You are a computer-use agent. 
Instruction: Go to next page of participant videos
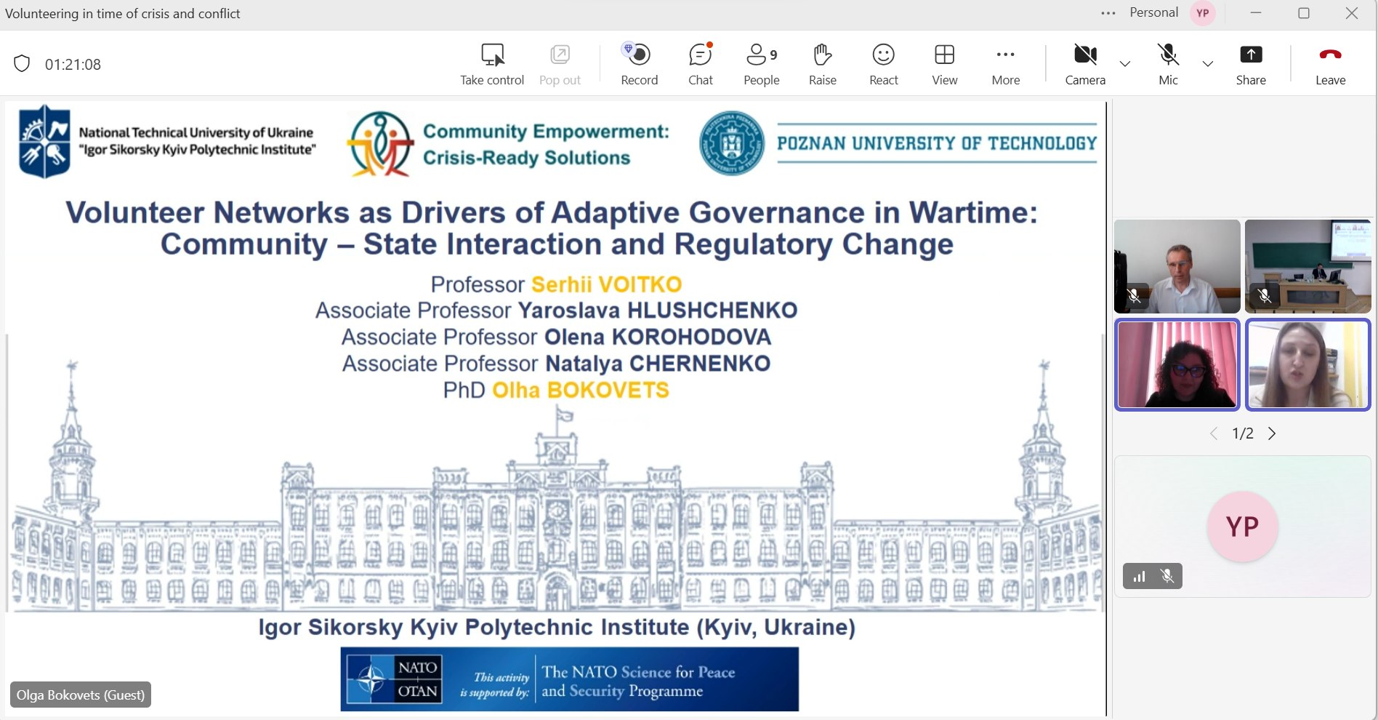point(1272,433)
